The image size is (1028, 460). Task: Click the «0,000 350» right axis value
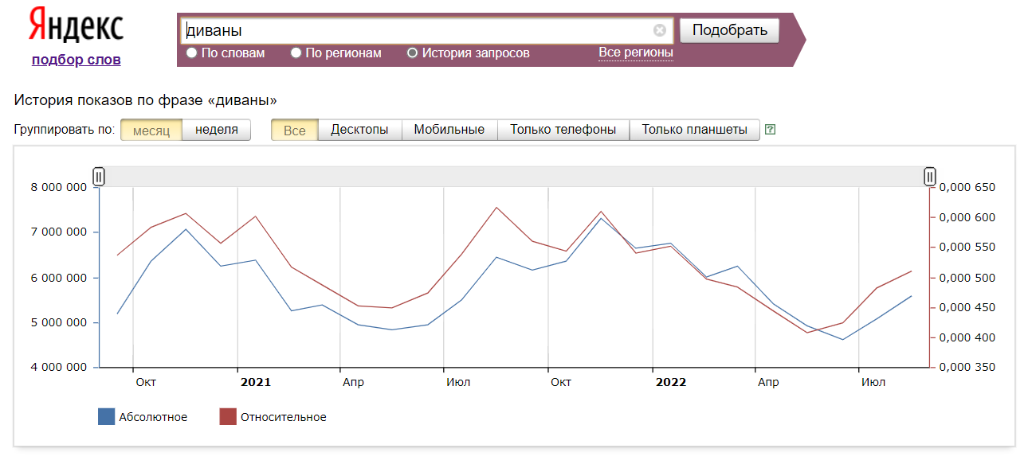click(967, 368)
